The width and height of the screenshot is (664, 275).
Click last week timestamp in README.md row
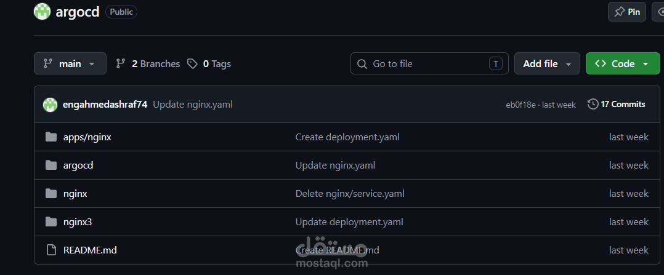tap(629, 250)
